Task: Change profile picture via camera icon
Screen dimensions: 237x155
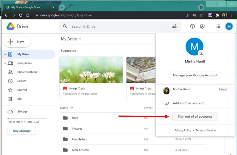Action: (x=201, y=53)
